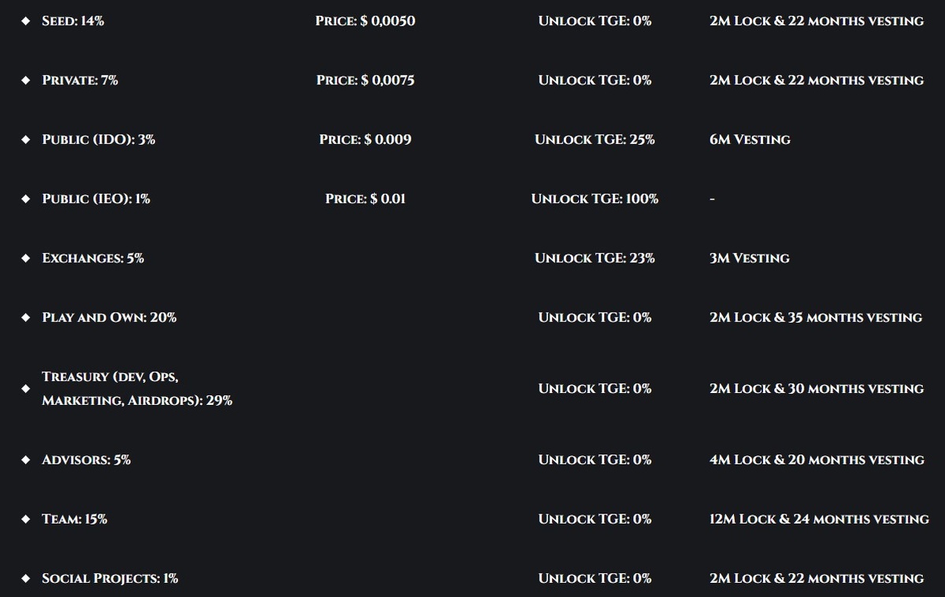945x597 pixels.
Task: Click the 4M Lock & 20 months vesting text
Action: [x=817, y=460]
